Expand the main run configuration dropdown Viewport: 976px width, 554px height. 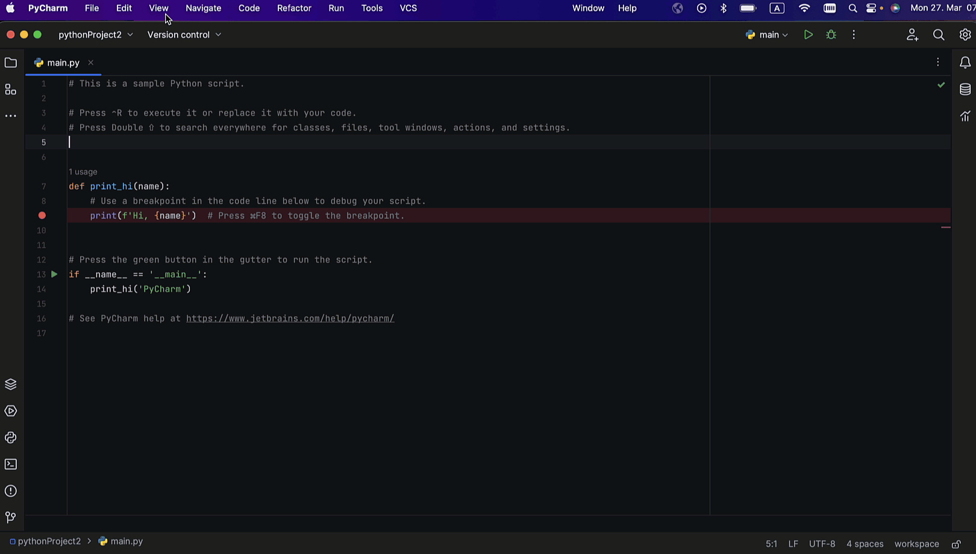[767, 35]
